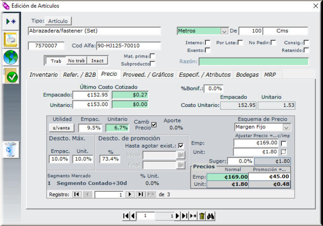Click the recycle bin icon in sidebar
This screenshot has width=323, height=226.
pos(11,150)
